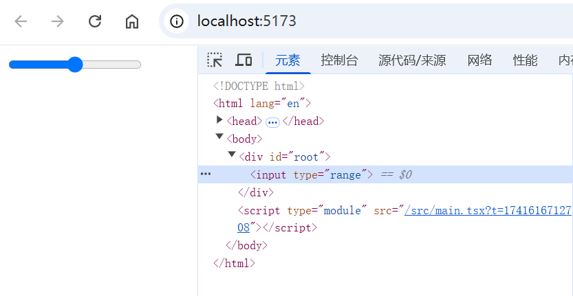Select the input type="range" element row
This screenshot has height=296, width=573.
tap(385, 174)
